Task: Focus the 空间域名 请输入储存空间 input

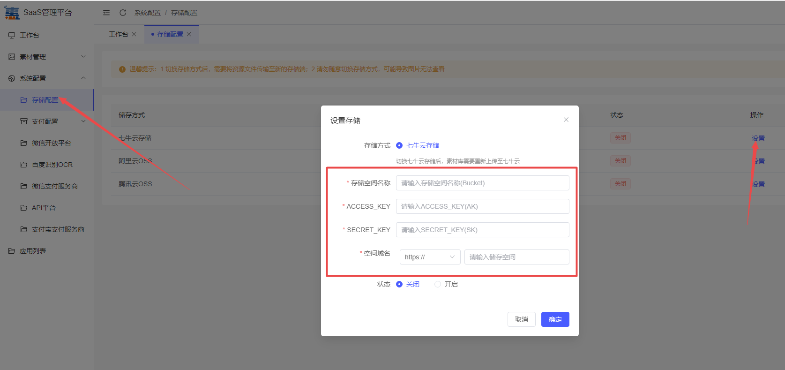Action: [517, 257]
